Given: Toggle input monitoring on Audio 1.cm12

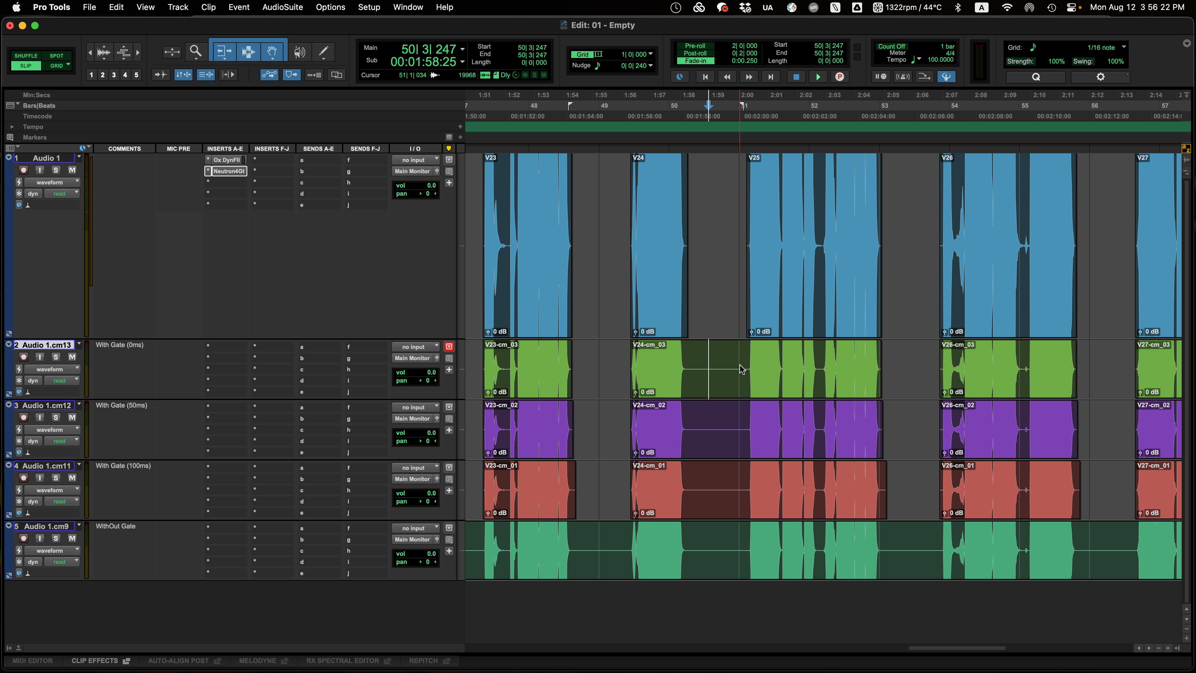Looking at the screenshot, I should point(40,418).
